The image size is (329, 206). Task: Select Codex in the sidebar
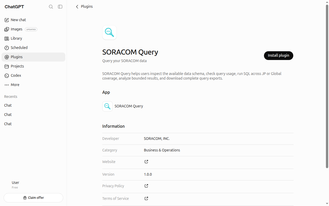point(33,75)
